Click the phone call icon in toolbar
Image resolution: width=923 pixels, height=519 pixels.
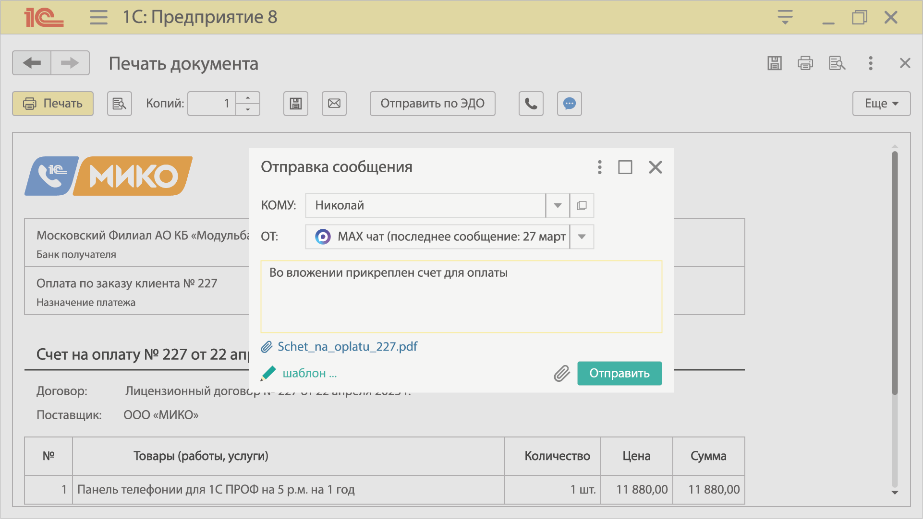tap(531, 104)
